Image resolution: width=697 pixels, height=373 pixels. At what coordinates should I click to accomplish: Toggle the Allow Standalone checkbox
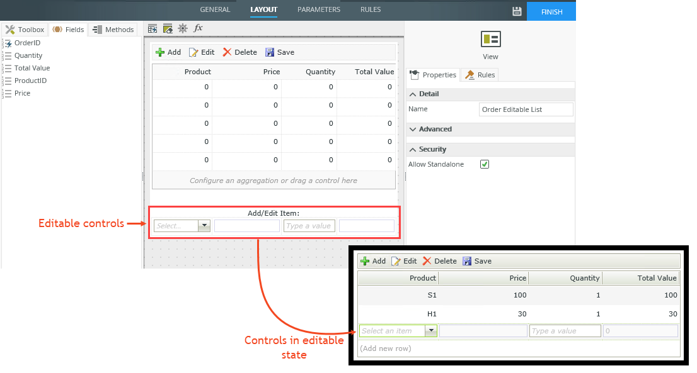point(485,164)
